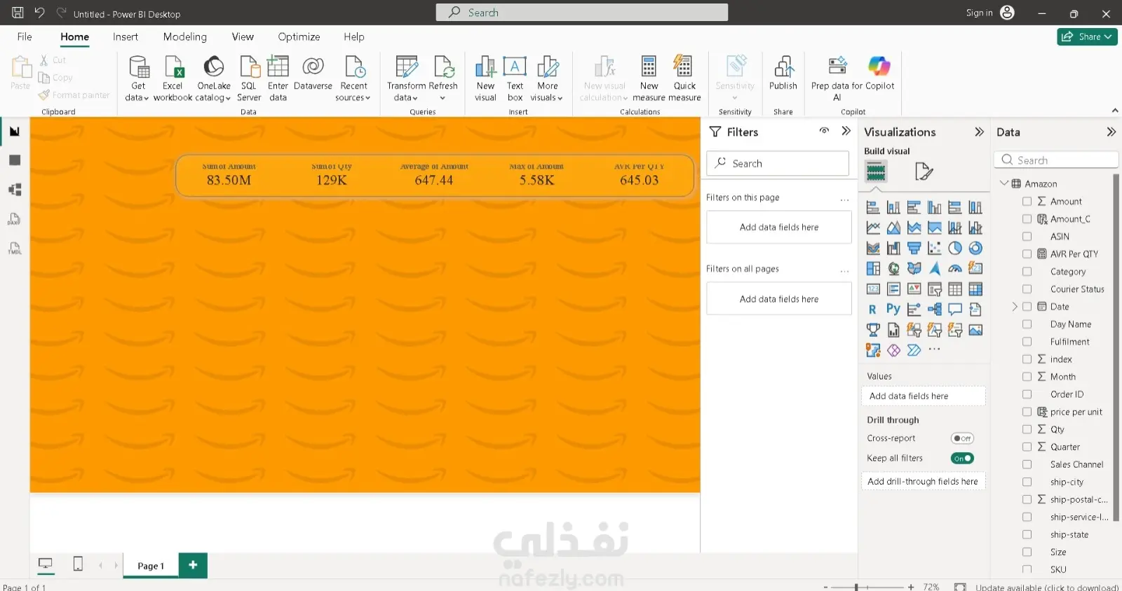Switch to mobile layout view
1122x591 pixels.
pos(78,564)
